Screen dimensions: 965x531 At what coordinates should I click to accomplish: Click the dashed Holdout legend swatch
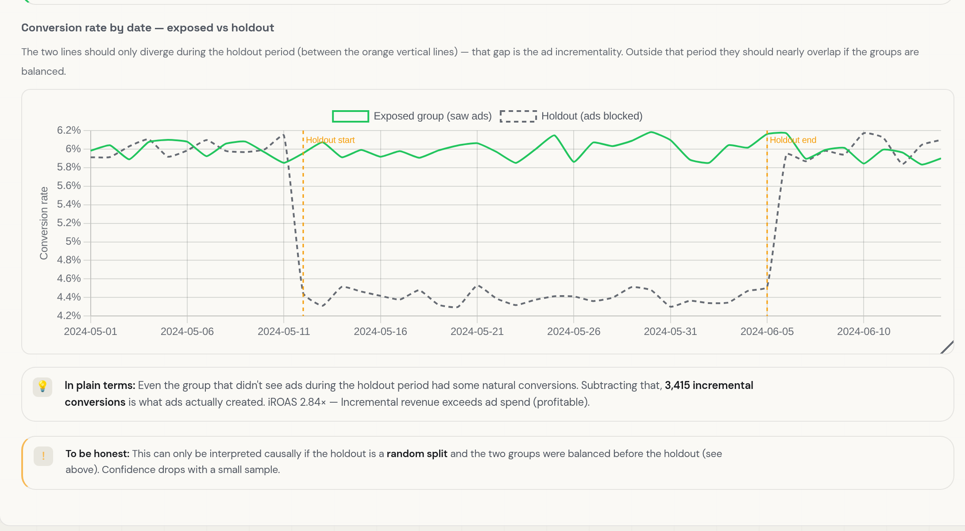(518, 116)
